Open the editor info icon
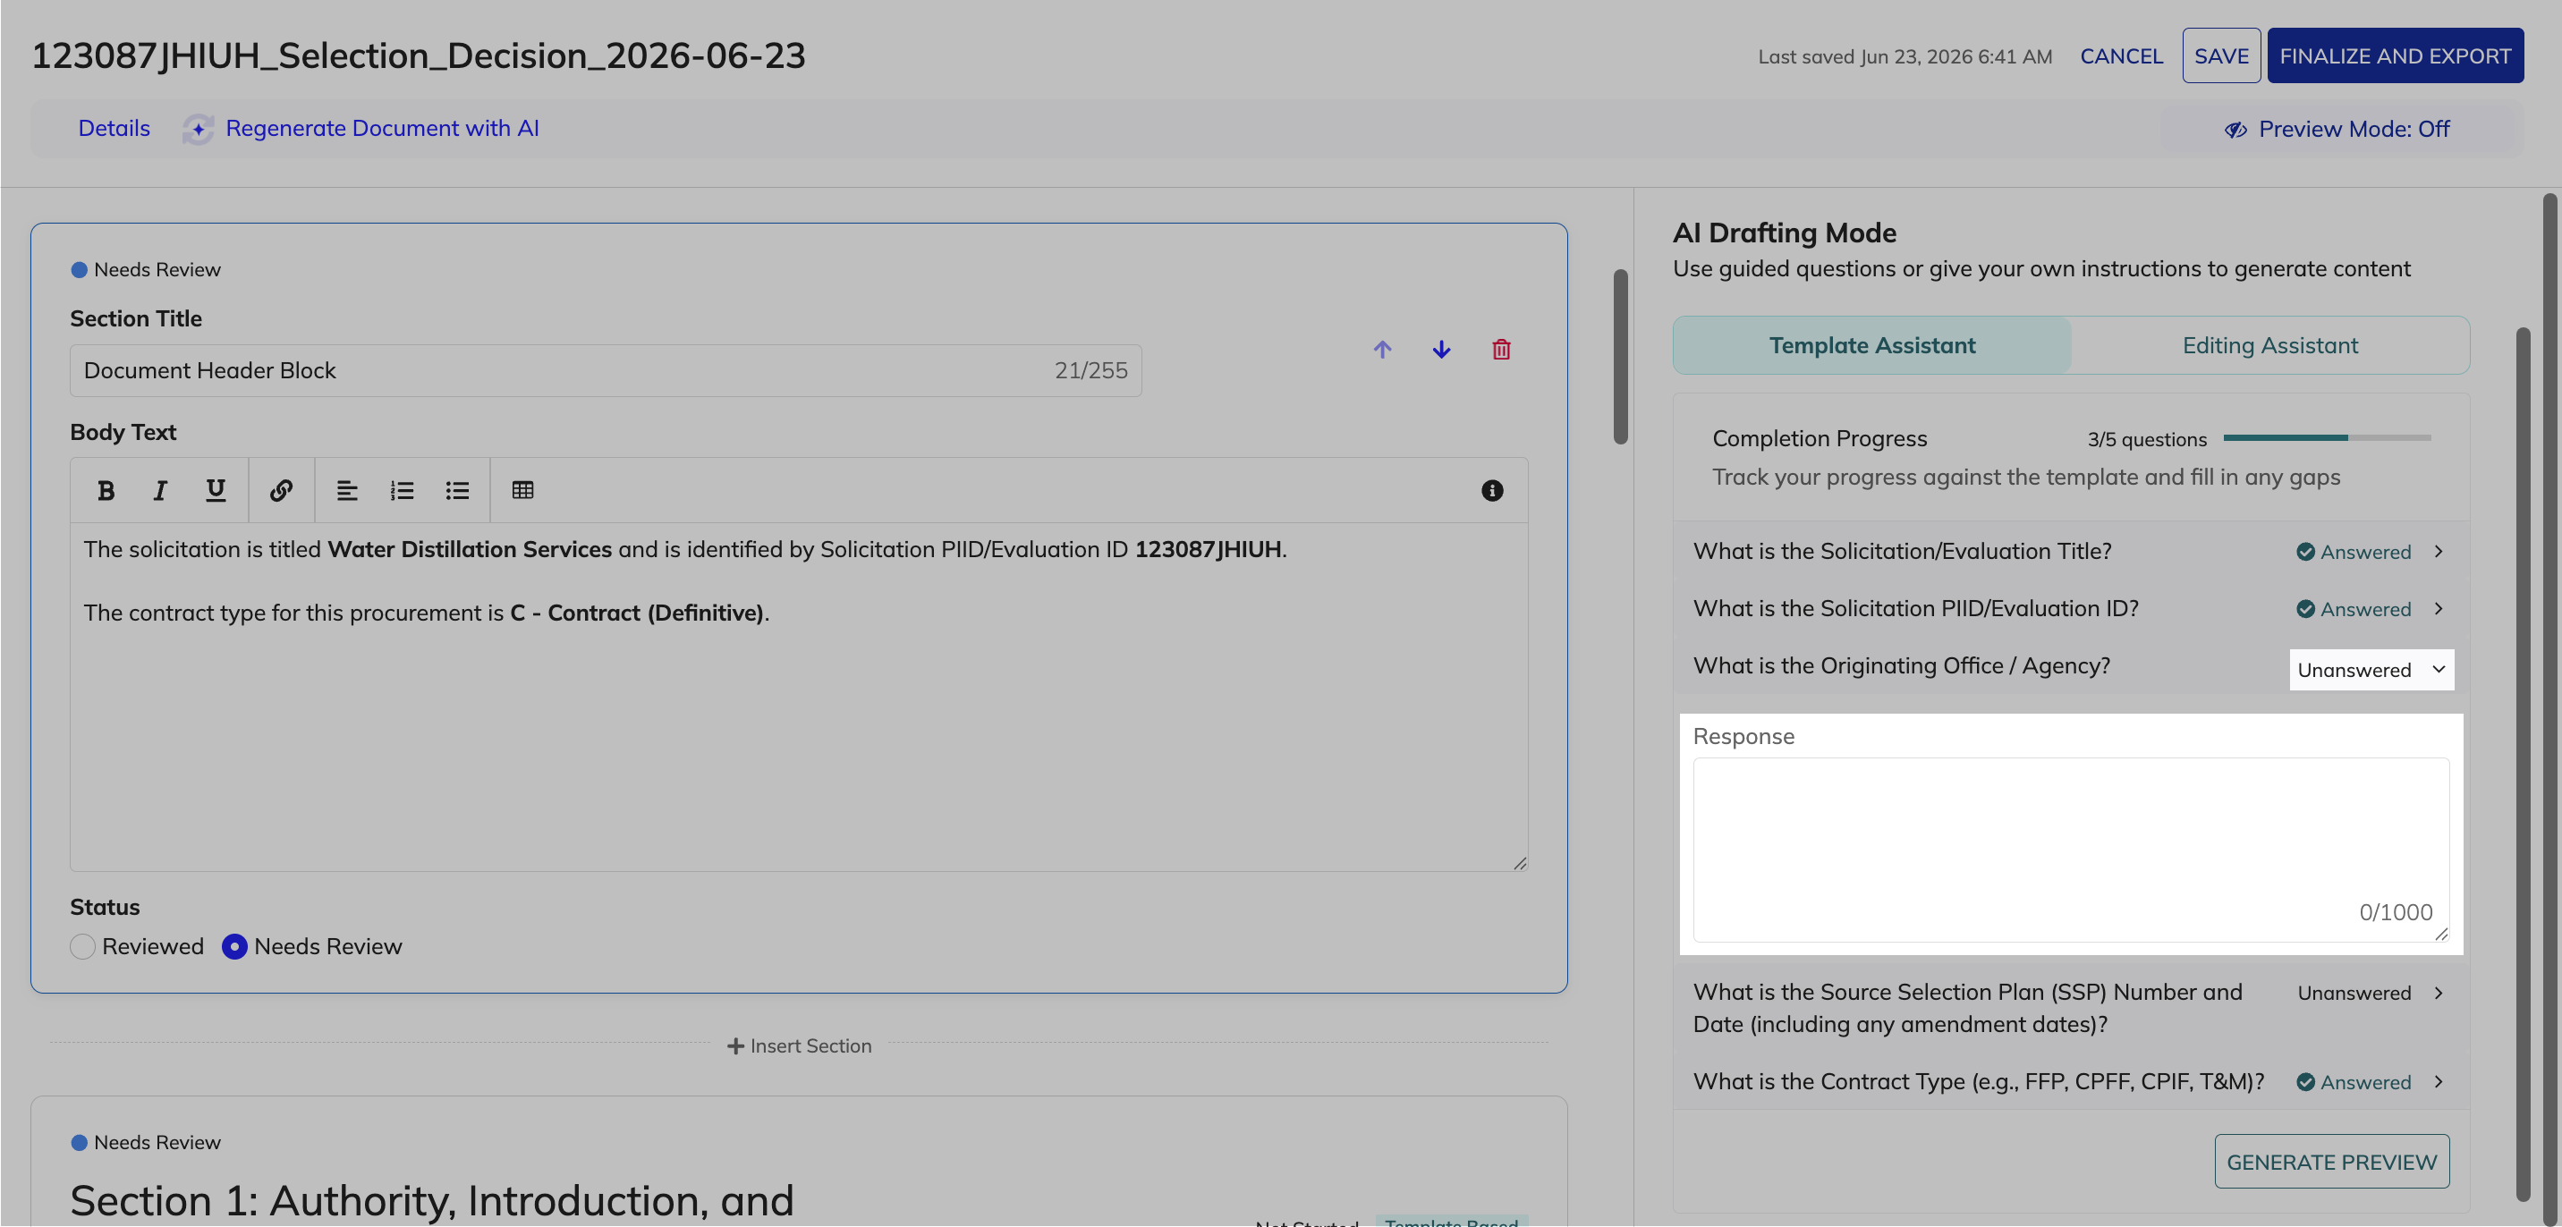Screen dimensions: 2562x1227 (x=1492, y=490)
